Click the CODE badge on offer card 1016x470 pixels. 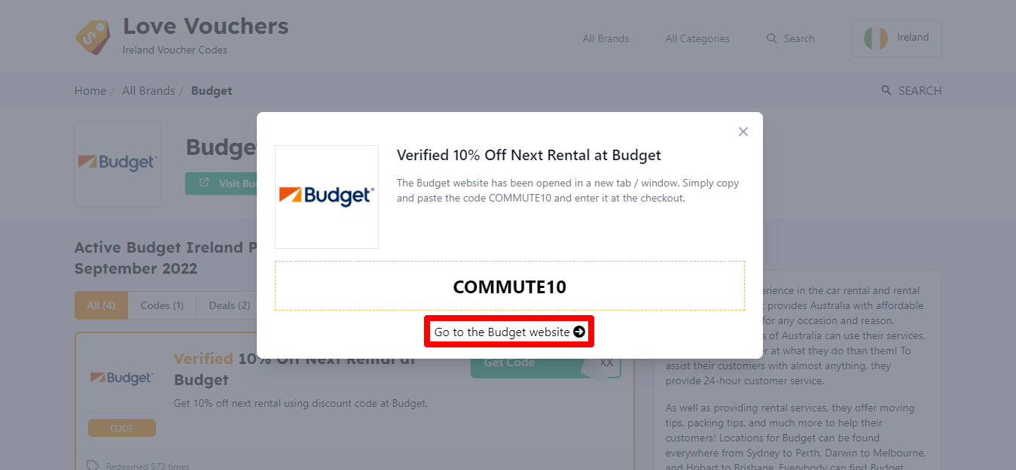(x=121, y=428)
